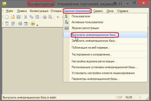Select Активные пользователи menu entry
The height and width of the screenshot is (101, 151).
(105, 22)
